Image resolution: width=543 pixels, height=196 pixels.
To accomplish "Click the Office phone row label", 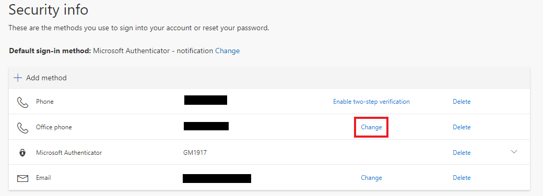I will (x=54, y=127).
